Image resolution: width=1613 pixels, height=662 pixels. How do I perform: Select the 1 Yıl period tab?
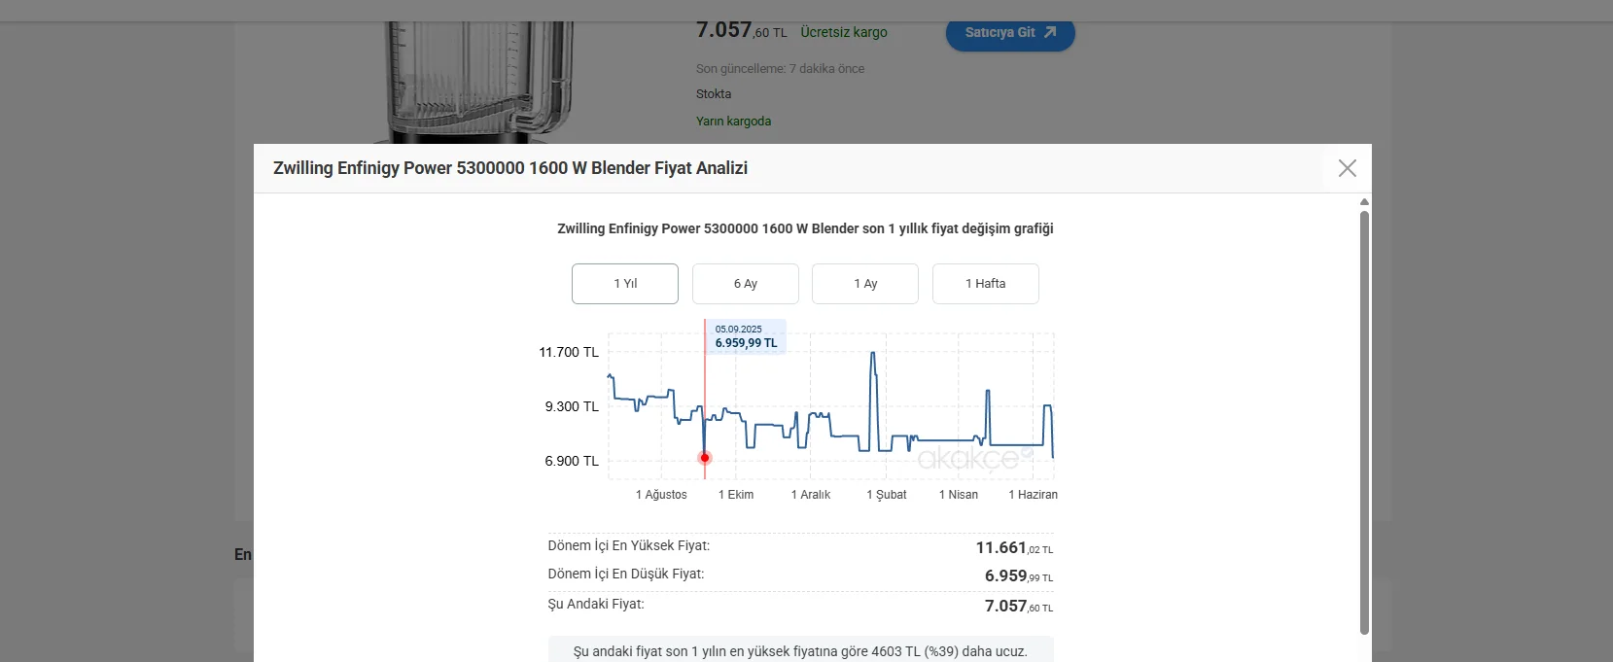625,284
